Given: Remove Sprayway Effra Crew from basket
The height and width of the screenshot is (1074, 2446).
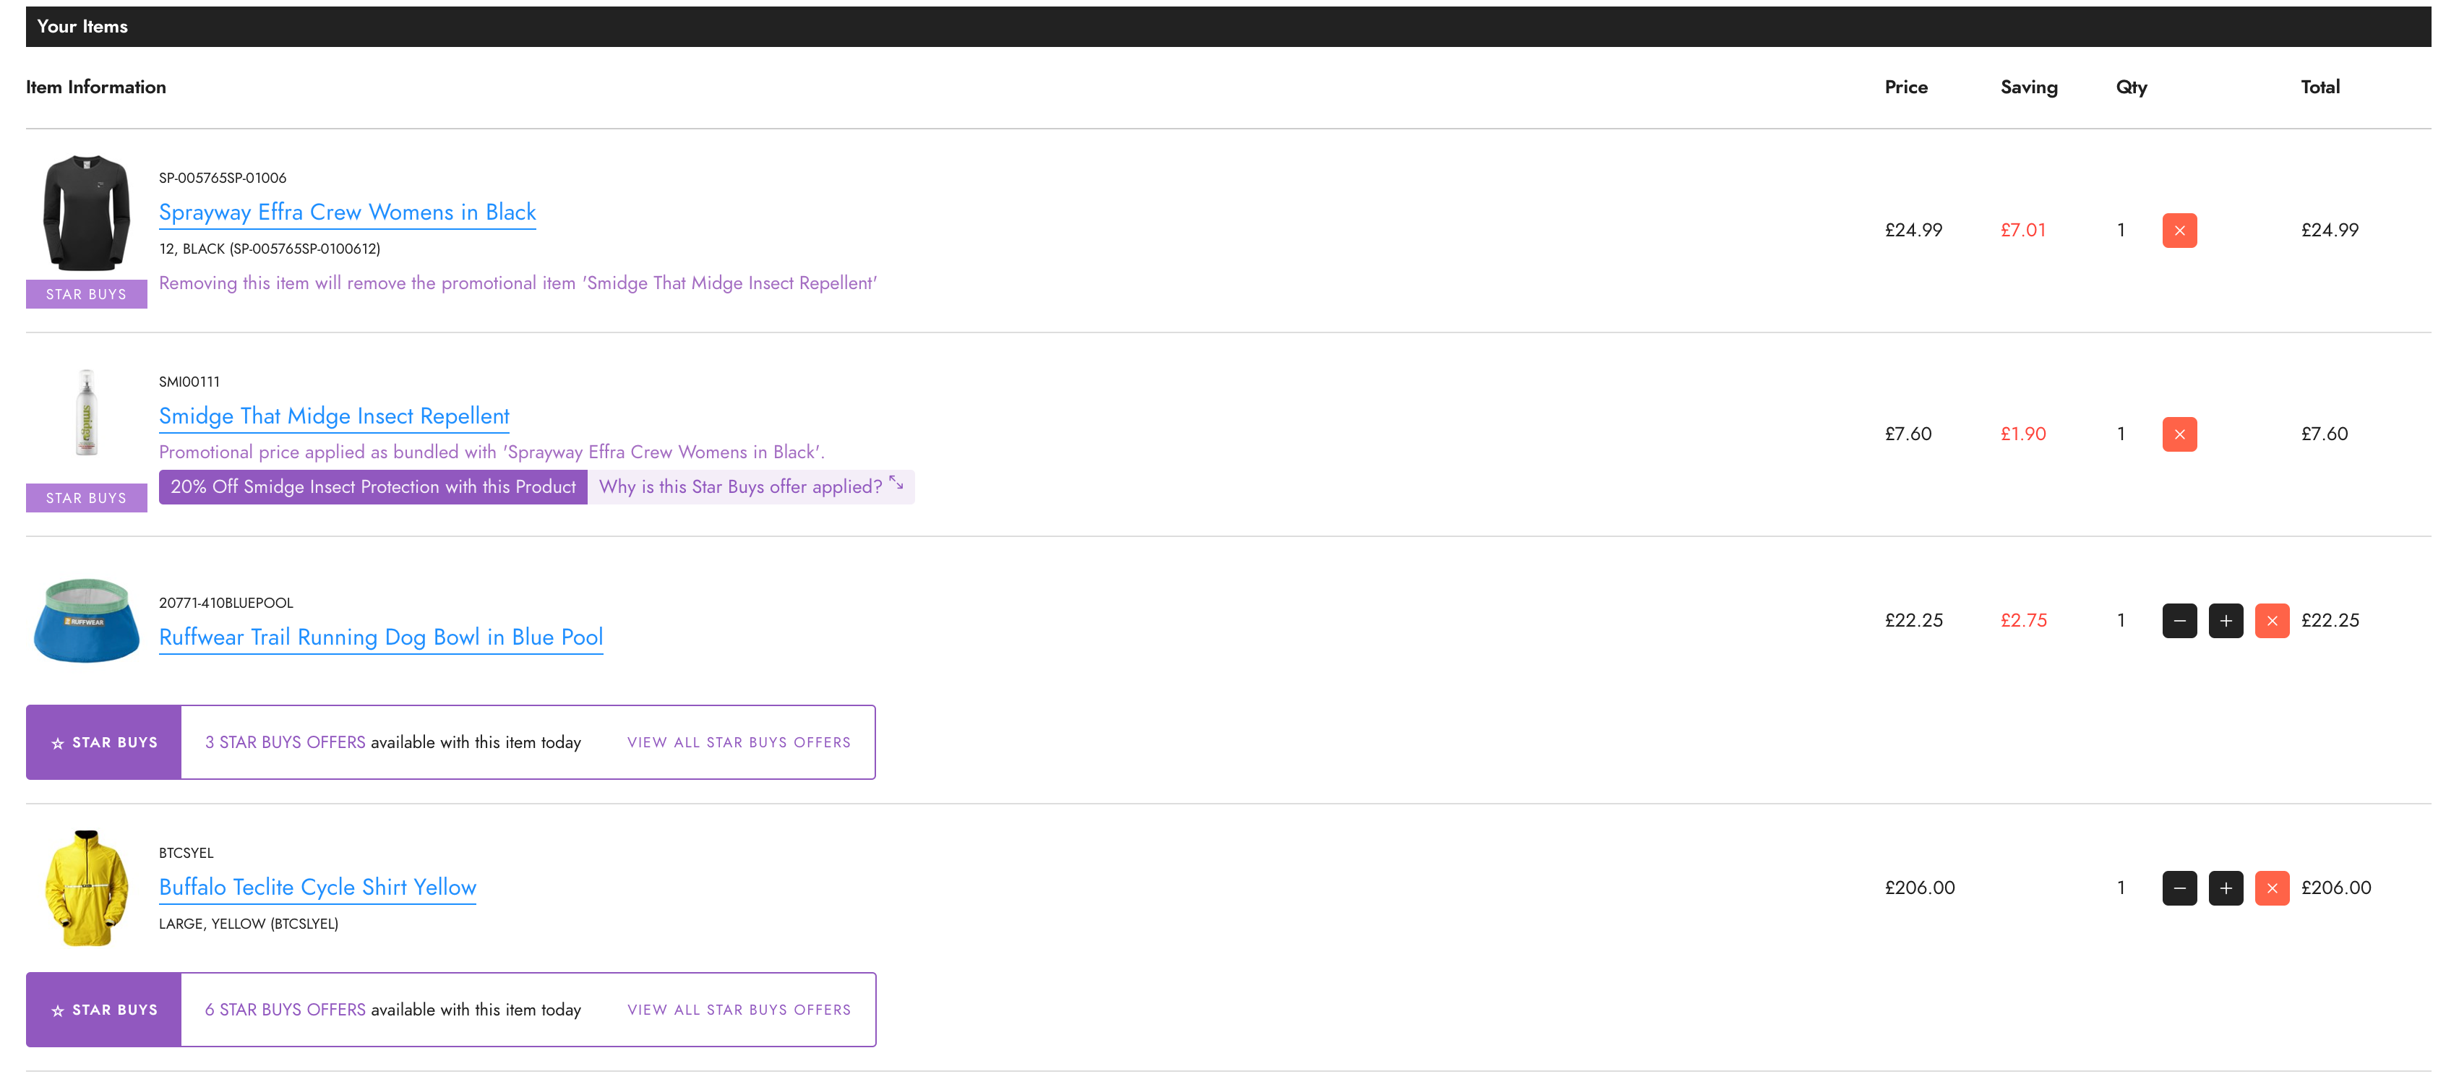Looking at the screenshot, I should coord(2179,230).
